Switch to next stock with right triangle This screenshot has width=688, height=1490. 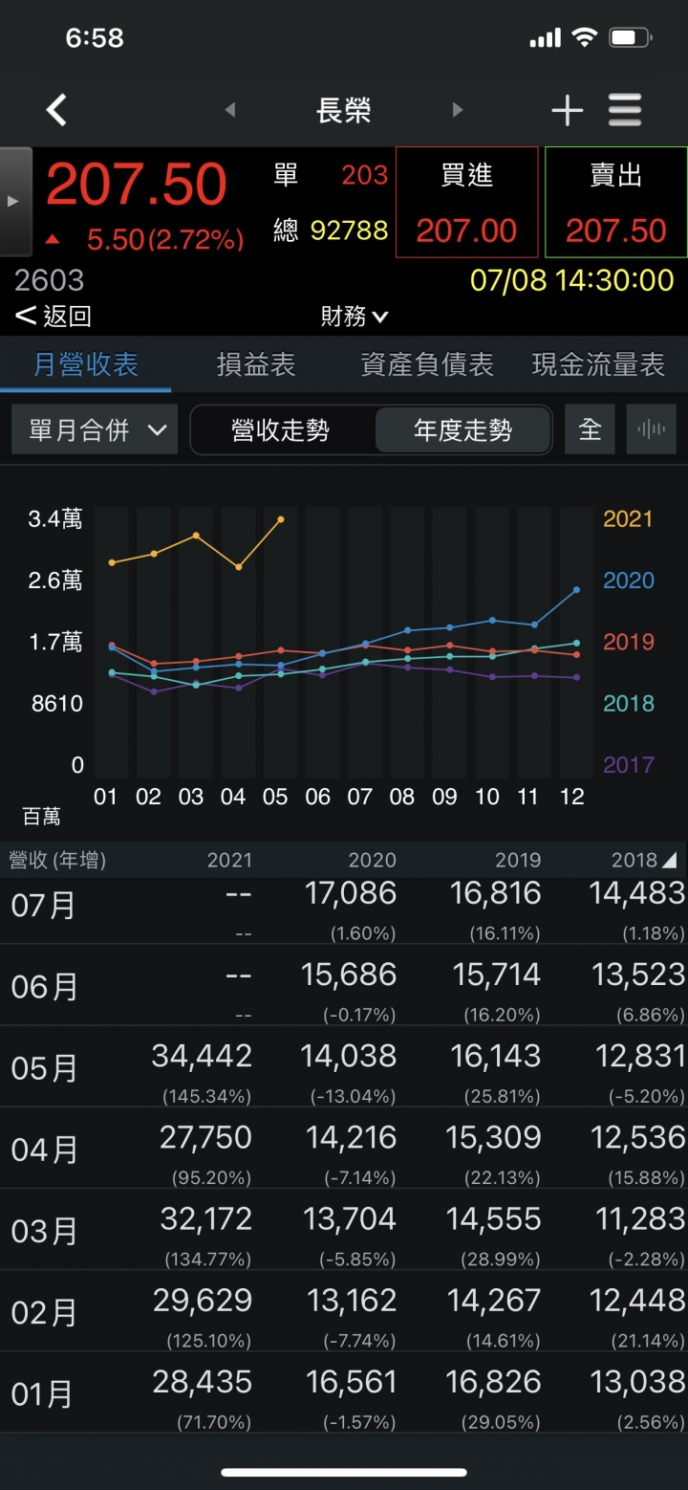coord(458,110)
